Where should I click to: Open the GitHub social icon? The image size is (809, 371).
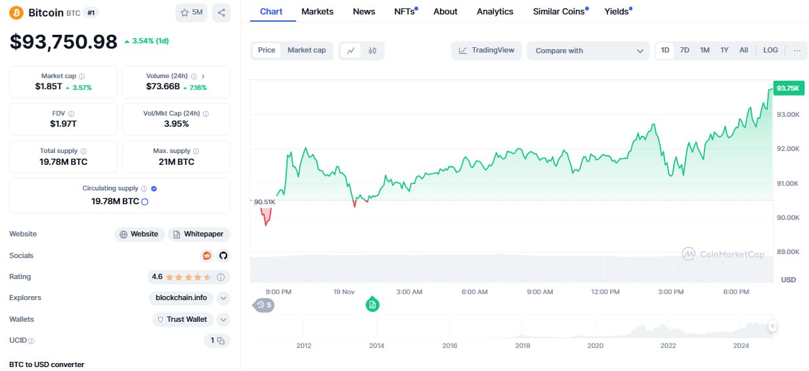point(223,255)
